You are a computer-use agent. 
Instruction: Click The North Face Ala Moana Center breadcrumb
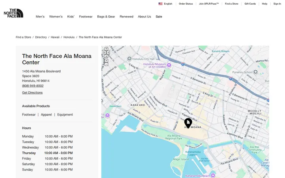coord(100,37)
